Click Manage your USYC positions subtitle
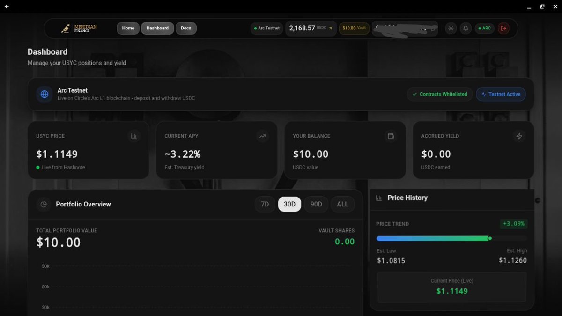Image resolution: width=562 pixels, height=316 pixels. pos(77,63)
